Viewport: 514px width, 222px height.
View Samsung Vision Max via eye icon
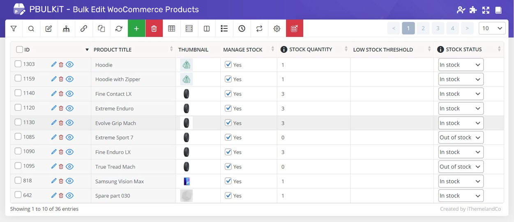pos(70,181)
